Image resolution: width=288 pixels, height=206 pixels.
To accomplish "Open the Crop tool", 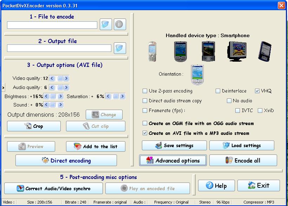I will 34,126.
